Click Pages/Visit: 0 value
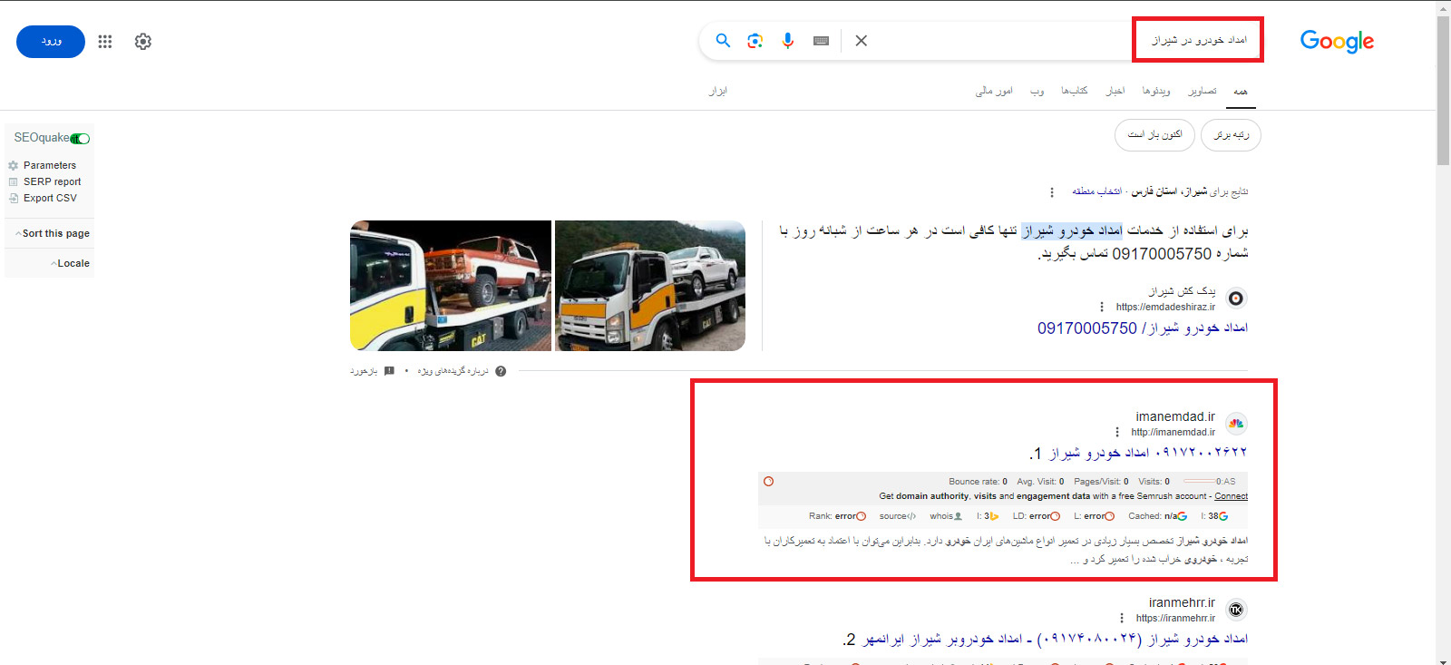This screenshot has width=1451, height=665. pos(1101,482)
